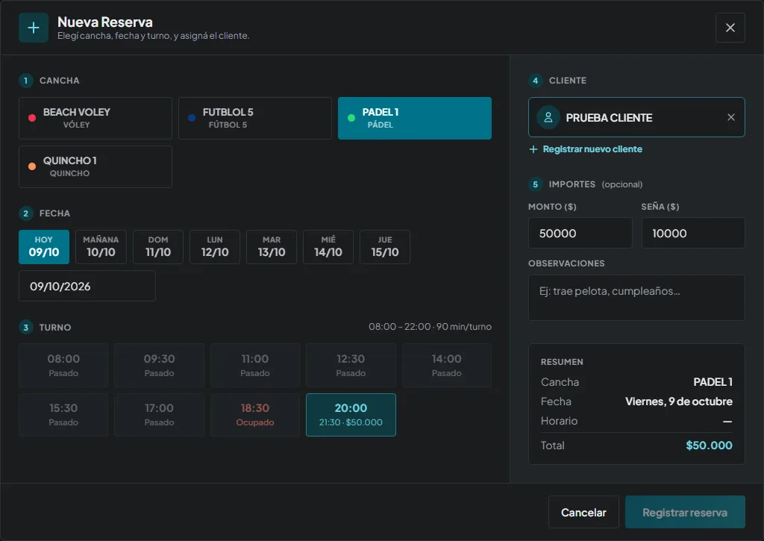
Task: Click the past 17:00 slot
Action: [x=160, y=415]
